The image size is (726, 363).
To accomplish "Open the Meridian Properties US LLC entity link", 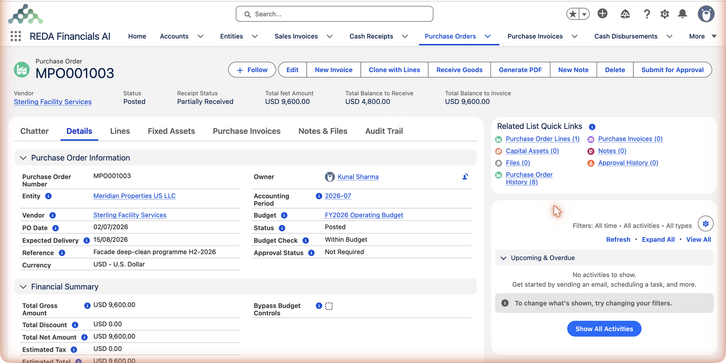I will click(x=134, y=196).
